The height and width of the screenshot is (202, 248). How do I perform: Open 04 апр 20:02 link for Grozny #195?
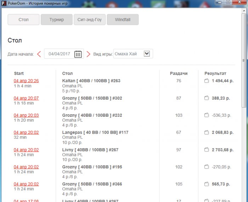26,167
